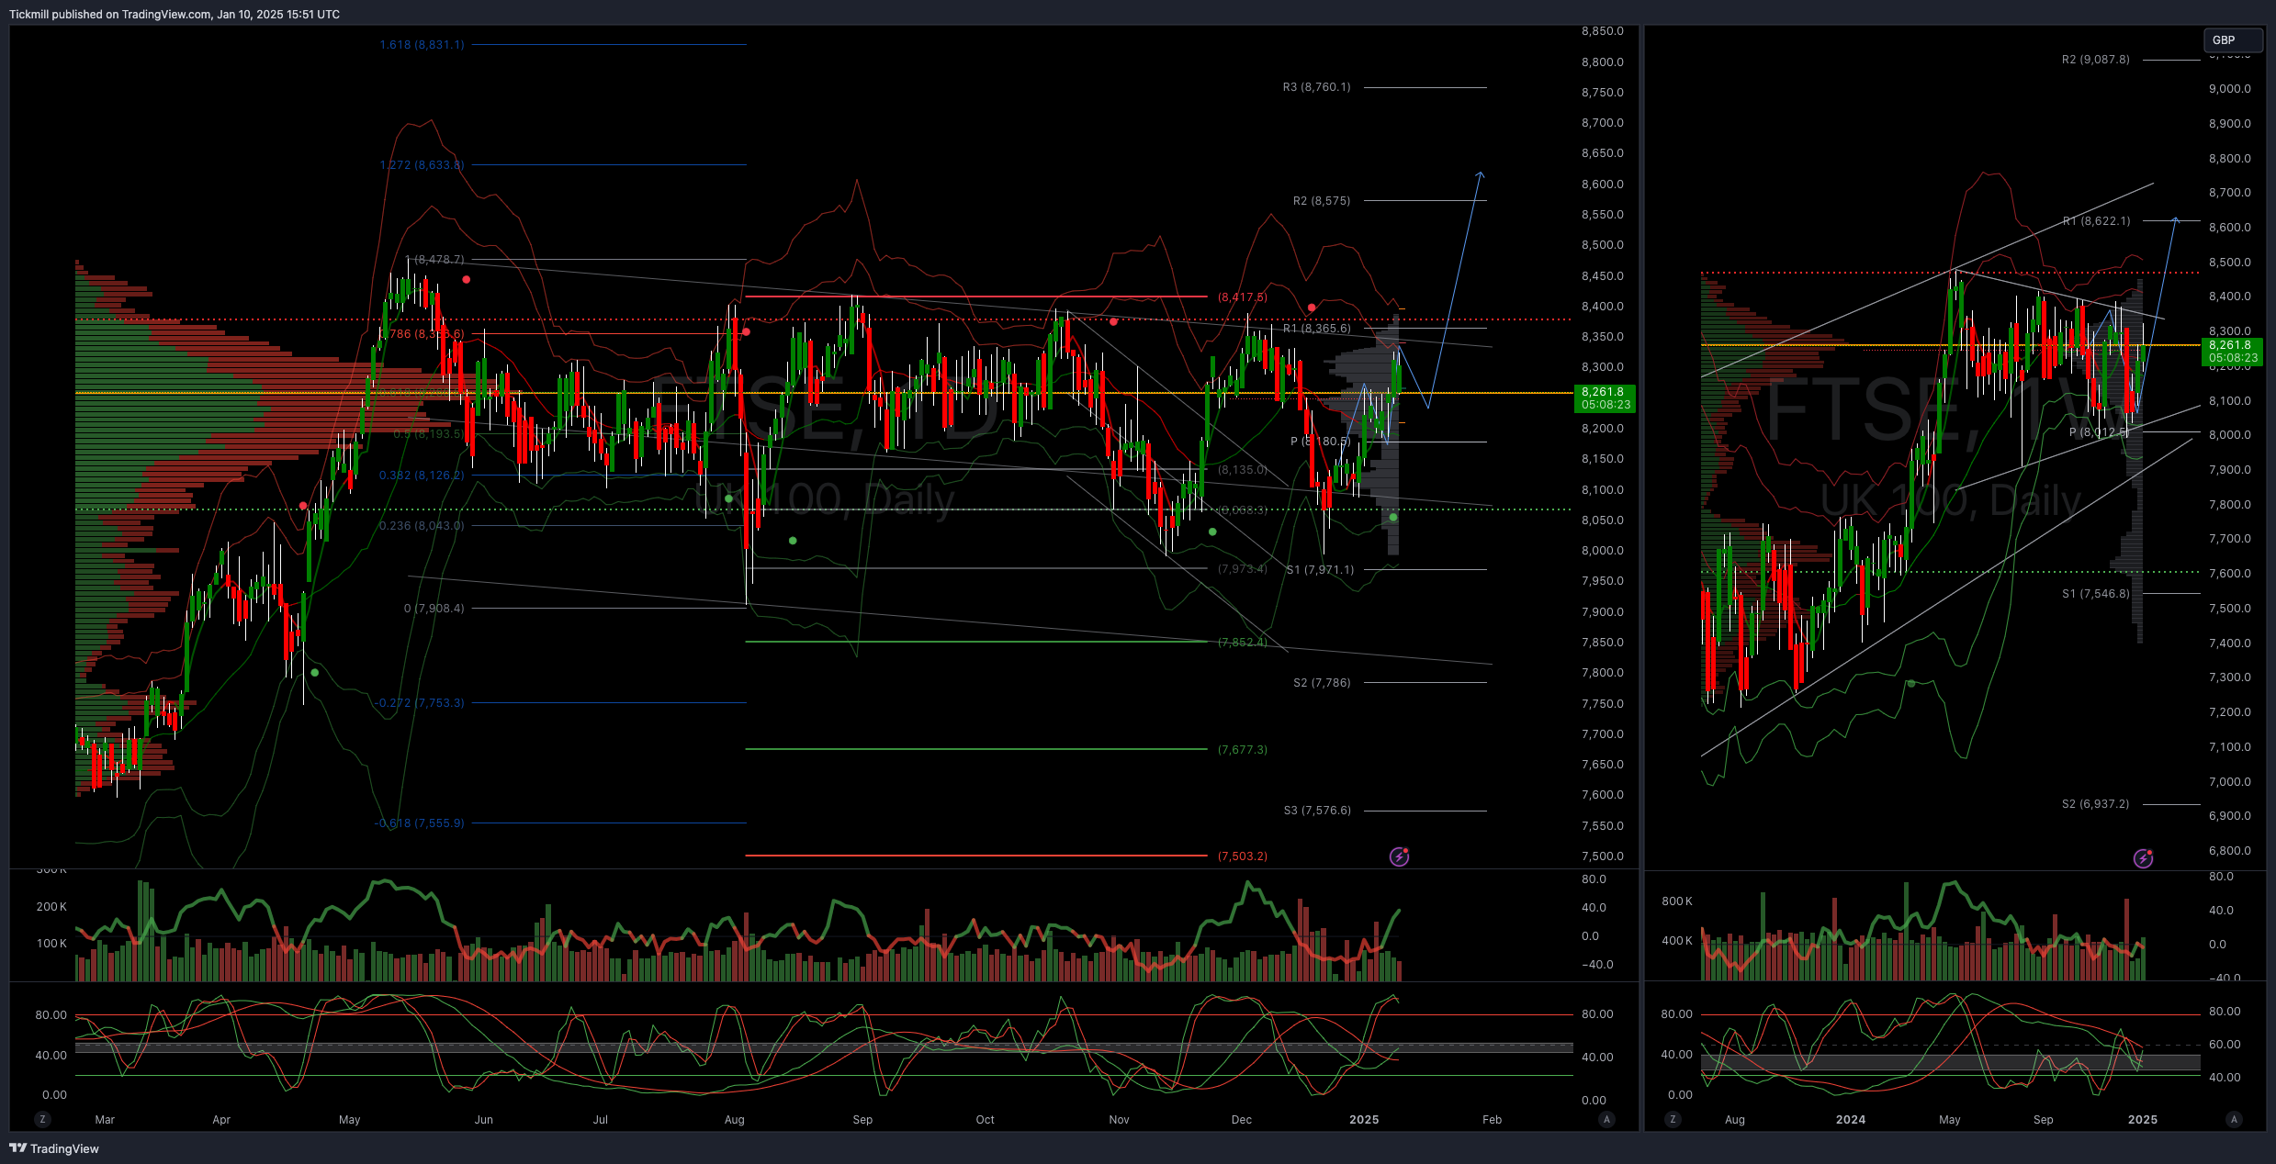Click the Tickmill published on TradingView.com header

click(175, 14)
